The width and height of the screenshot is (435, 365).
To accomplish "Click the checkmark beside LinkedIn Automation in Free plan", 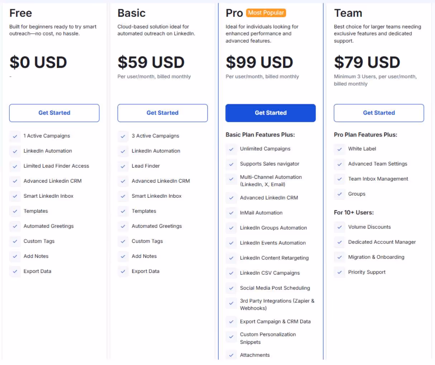I will (x=15, y=151).
